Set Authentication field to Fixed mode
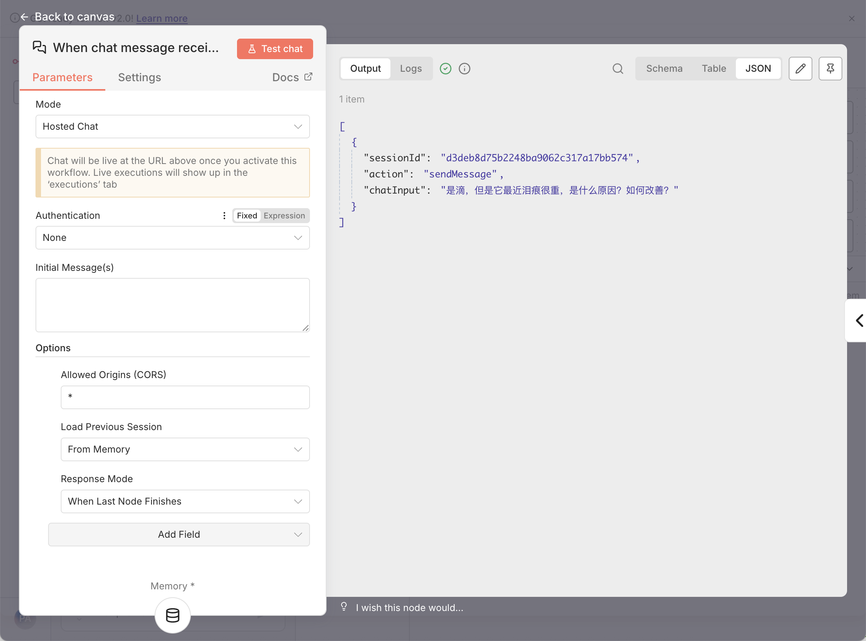 (x=247, y=216)
